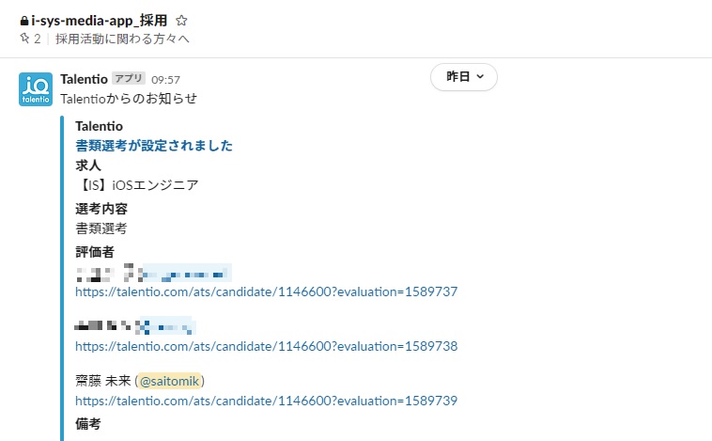Click the アプリ badge label
The image size is (712, 441).
129,79
